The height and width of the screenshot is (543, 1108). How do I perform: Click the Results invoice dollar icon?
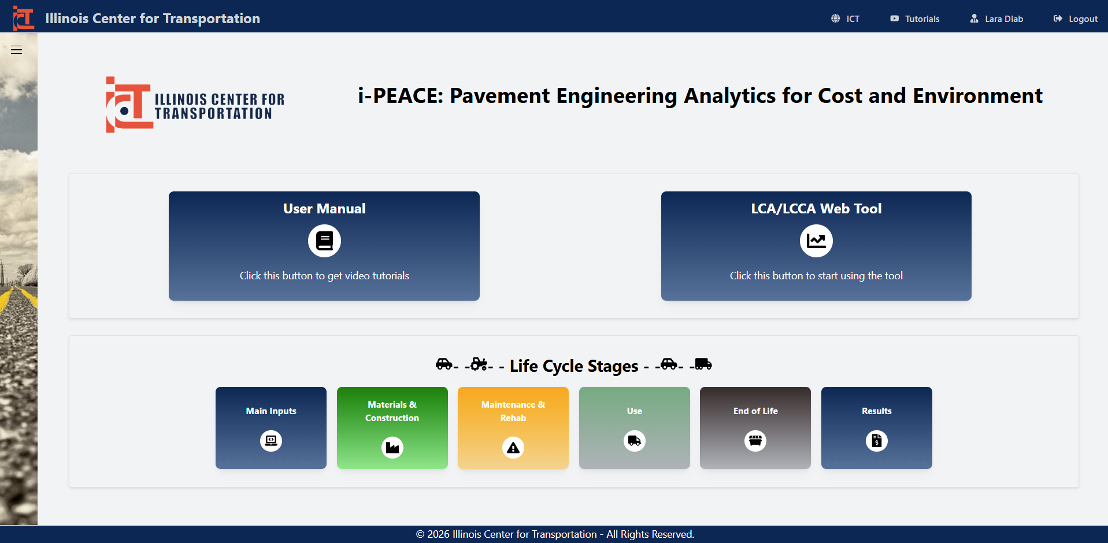click(877, 441)
